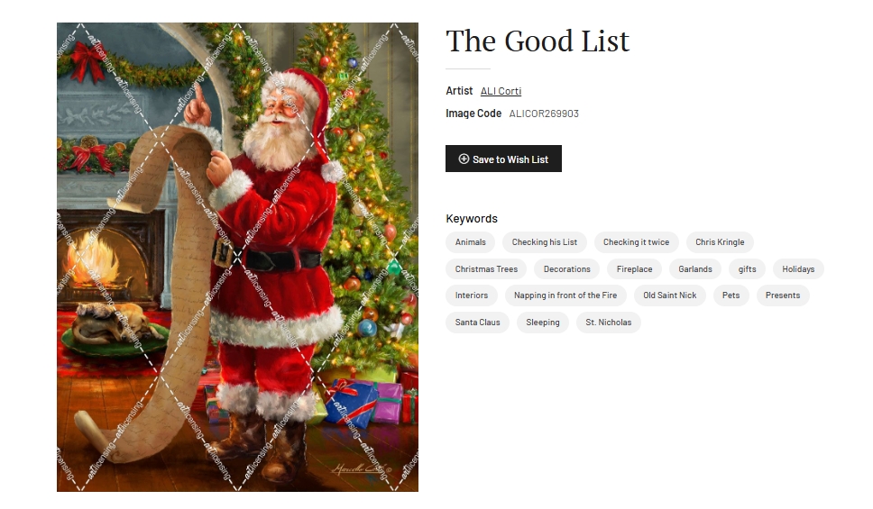Select the Pets keyword tag

[731, 295]
